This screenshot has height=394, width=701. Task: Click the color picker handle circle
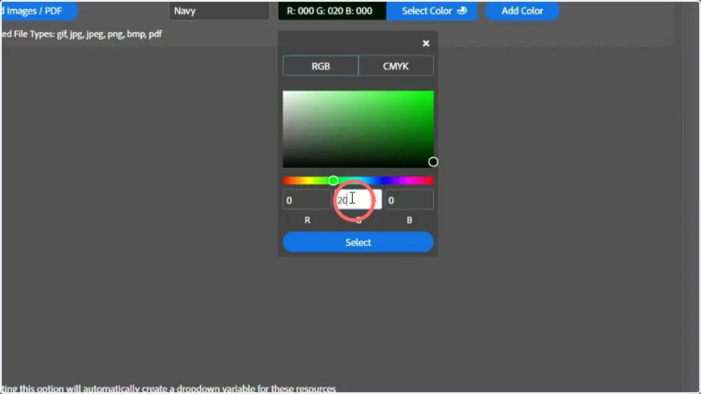pos(433,162)
